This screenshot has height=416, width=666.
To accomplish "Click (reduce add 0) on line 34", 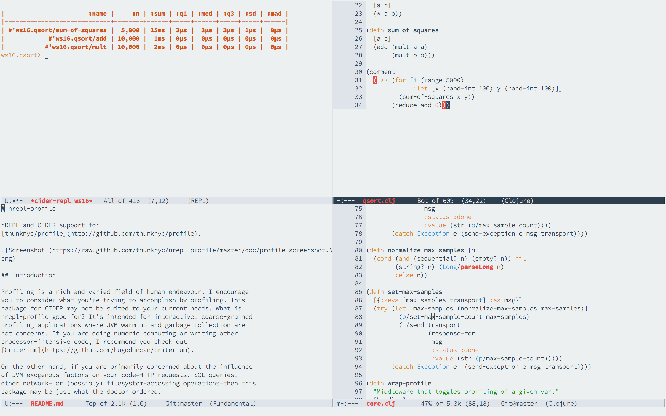I will (417, 105).
